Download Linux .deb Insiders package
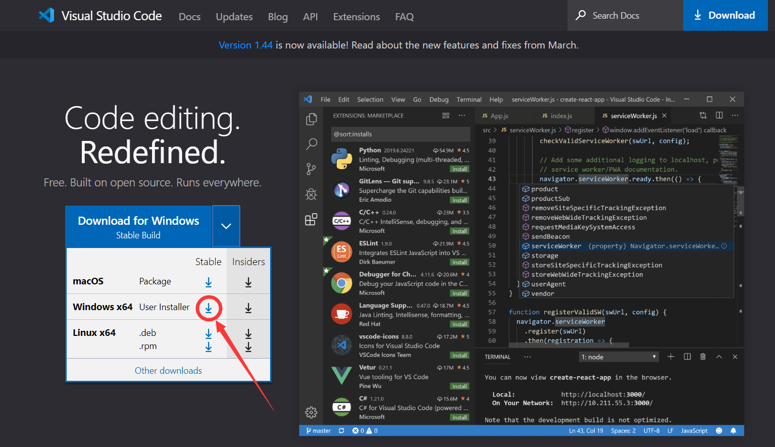This screenshot has height=447, width=775. point(248,334)
